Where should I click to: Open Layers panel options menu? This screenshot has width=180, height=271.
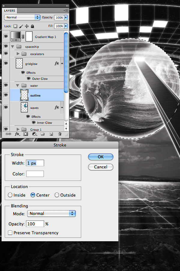click(66, 11)
